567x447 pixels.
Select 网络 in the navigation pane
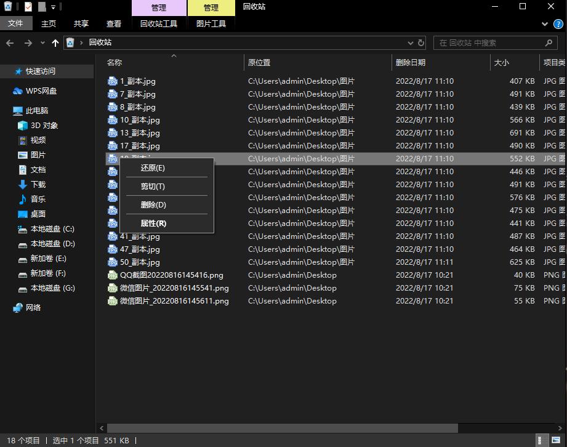pos(33,308)
